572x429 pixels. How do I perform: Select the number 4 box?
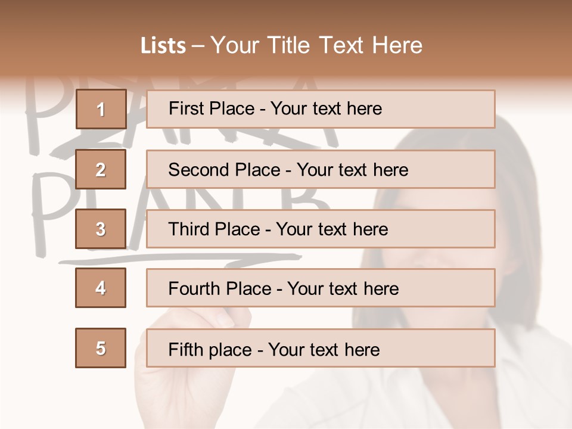101,288
